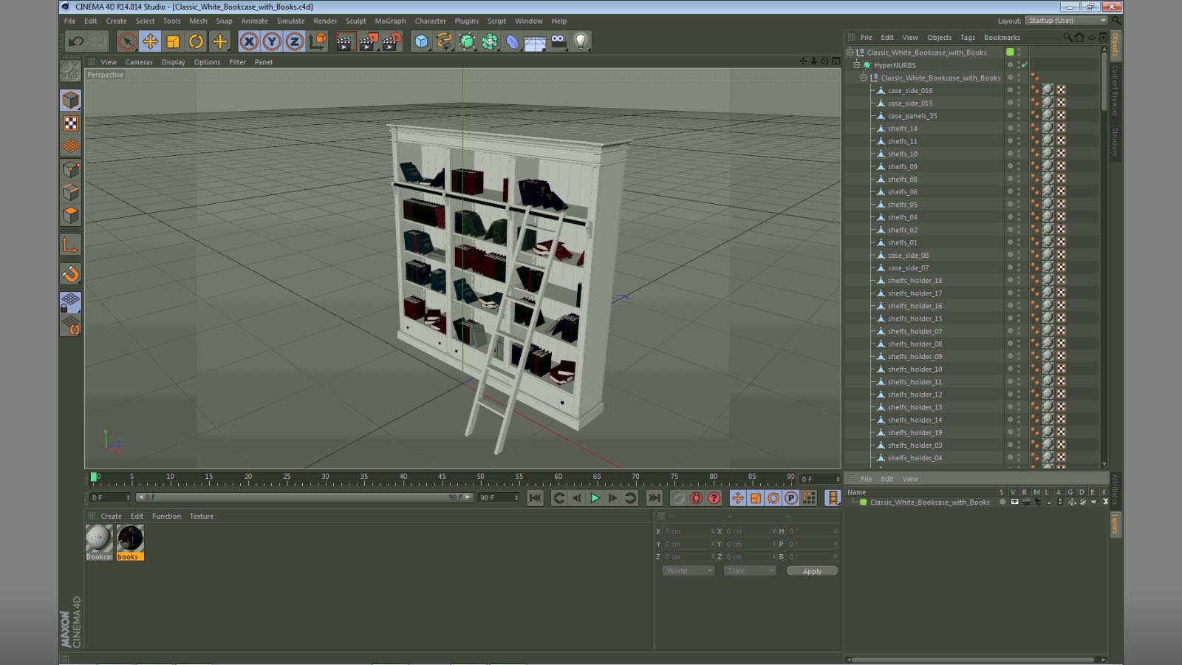
Task: Go to end of animation
Action: (655, 498)
